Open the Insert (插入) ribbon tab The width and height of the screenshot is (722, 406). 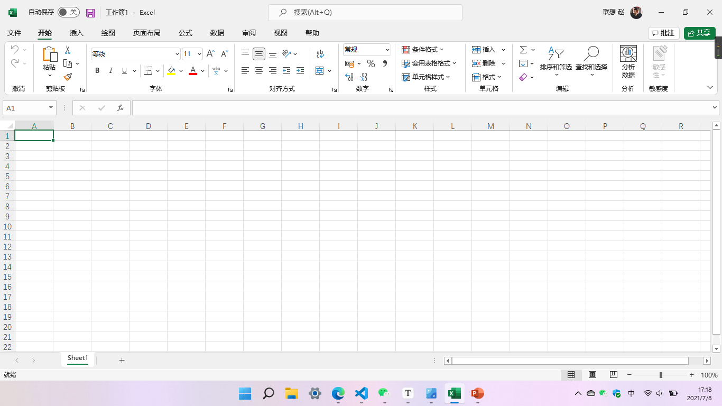pos(77,33)
